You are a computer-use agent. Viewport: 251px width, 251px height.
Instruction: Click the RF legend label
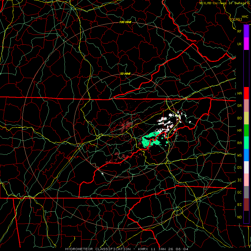click(239, 31)
